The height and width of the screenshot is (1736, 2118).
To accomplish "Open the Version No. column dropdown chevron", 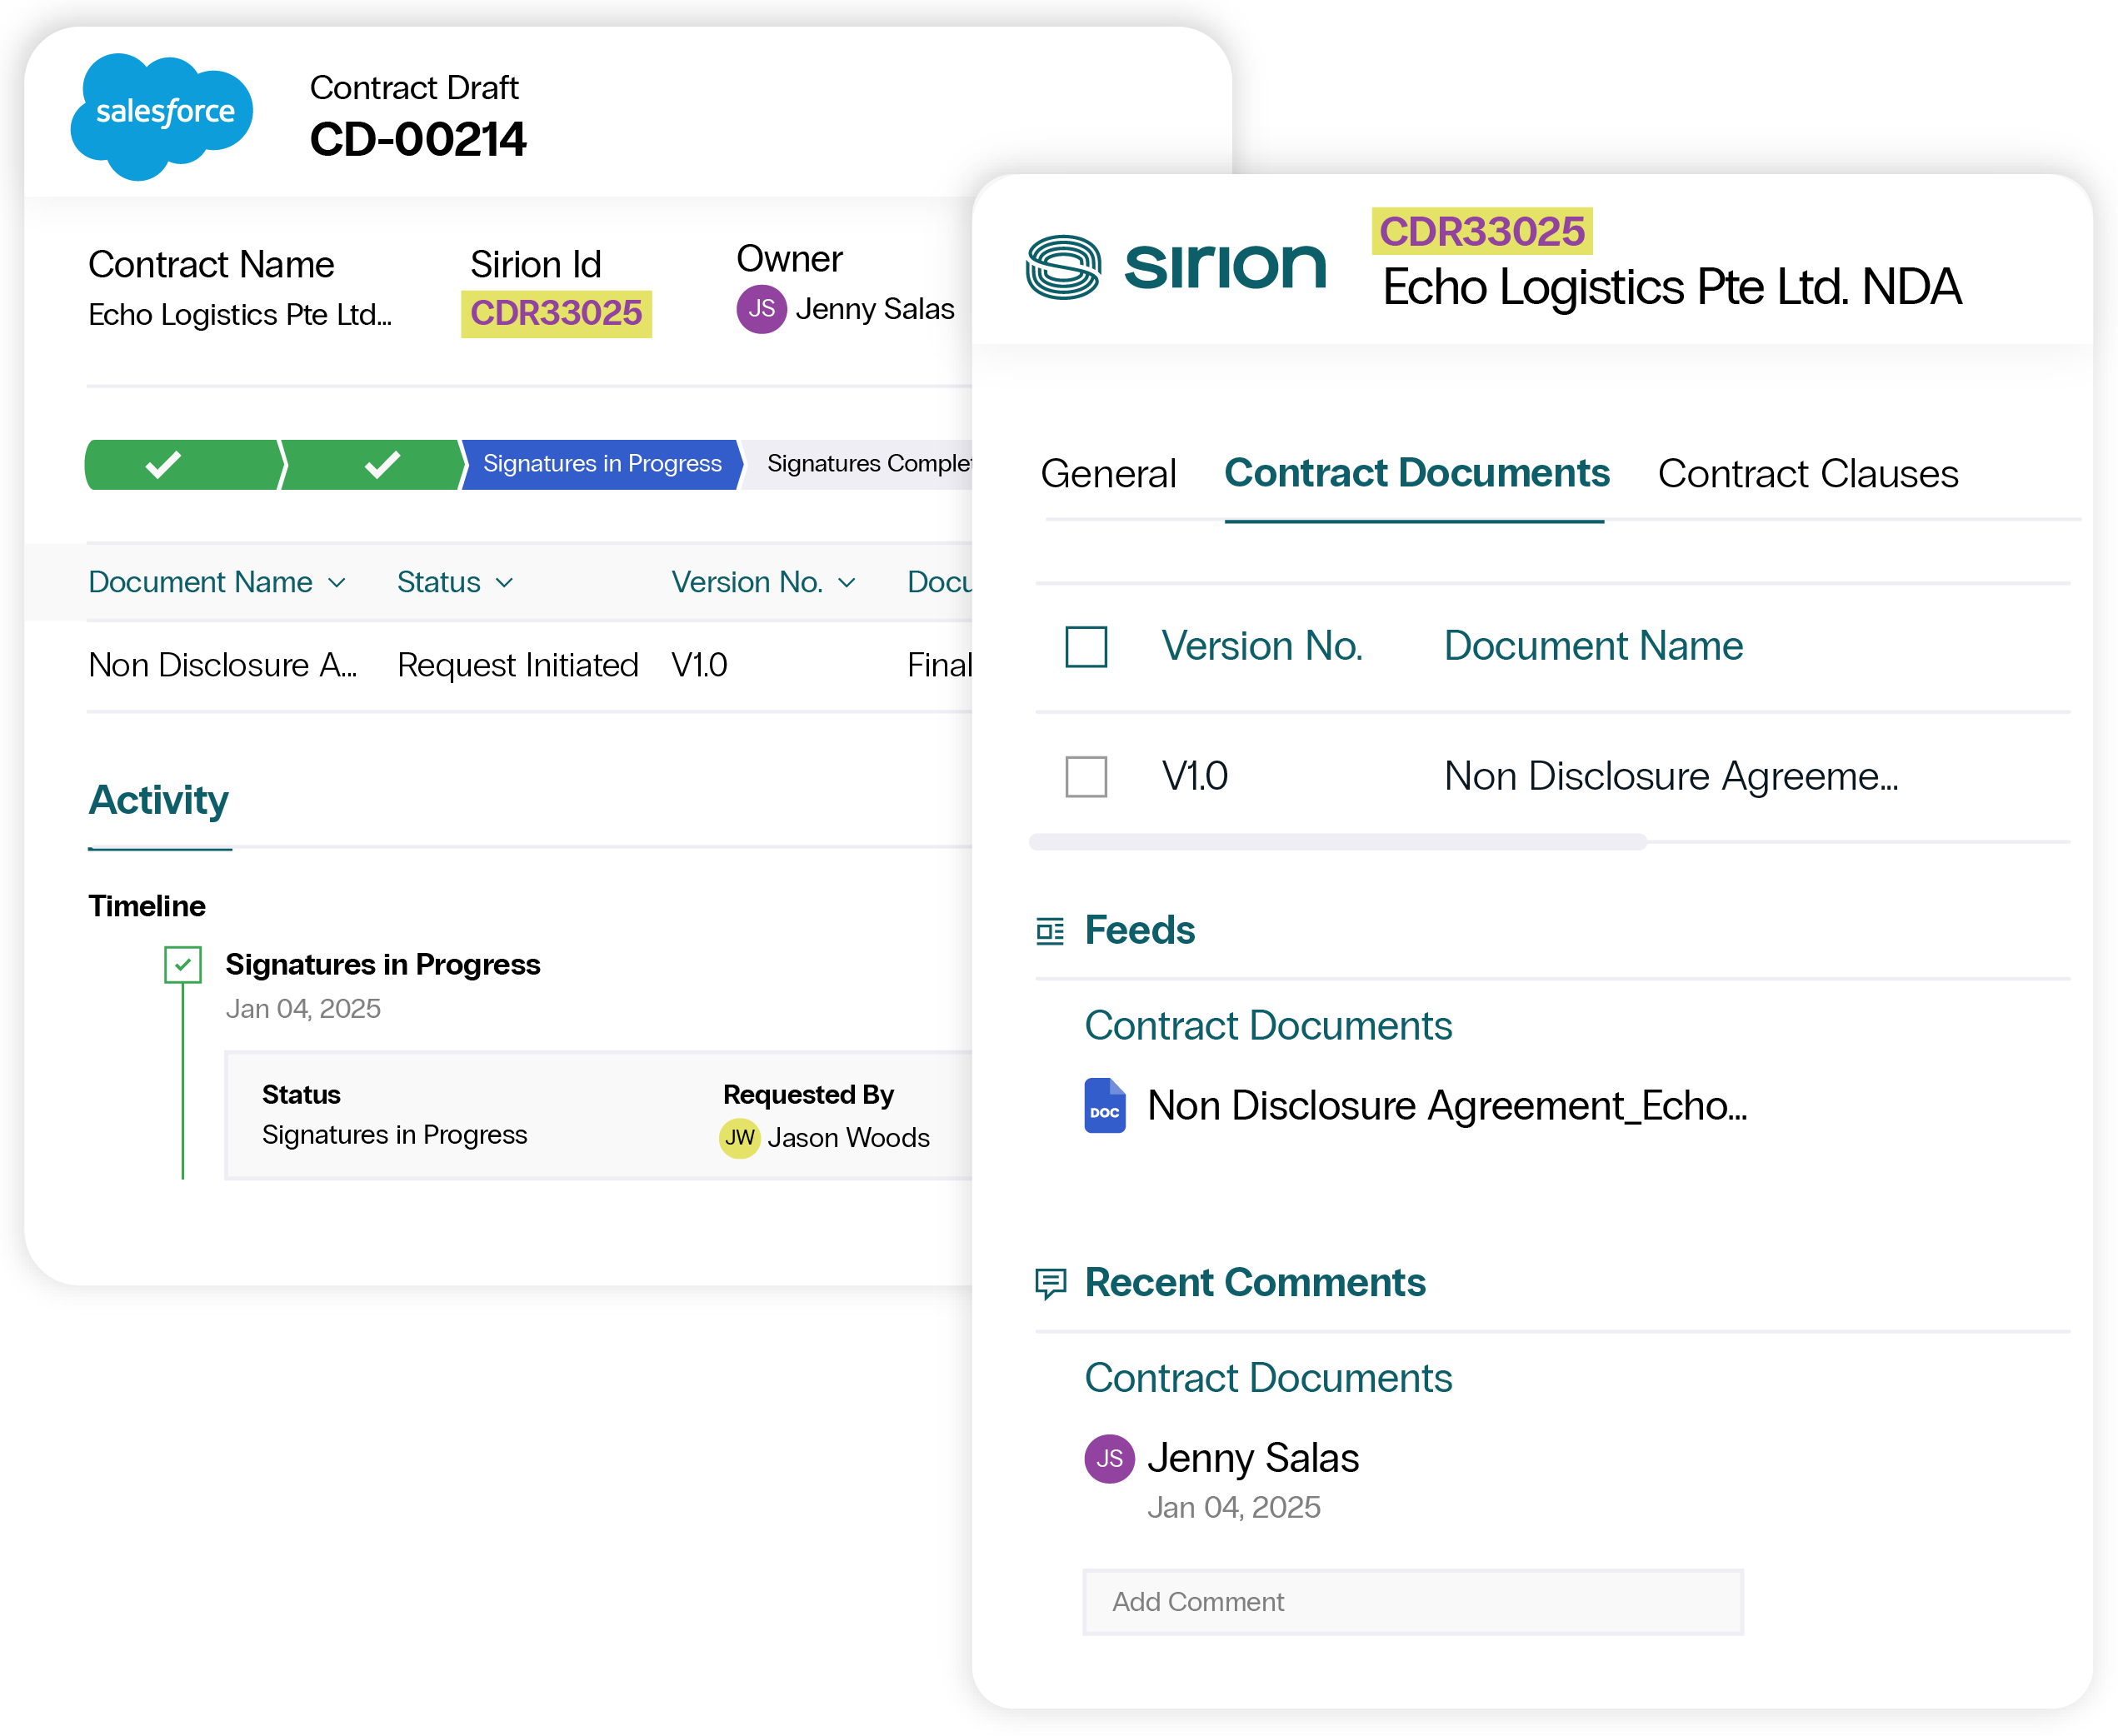I will click(x=847, y=583).
